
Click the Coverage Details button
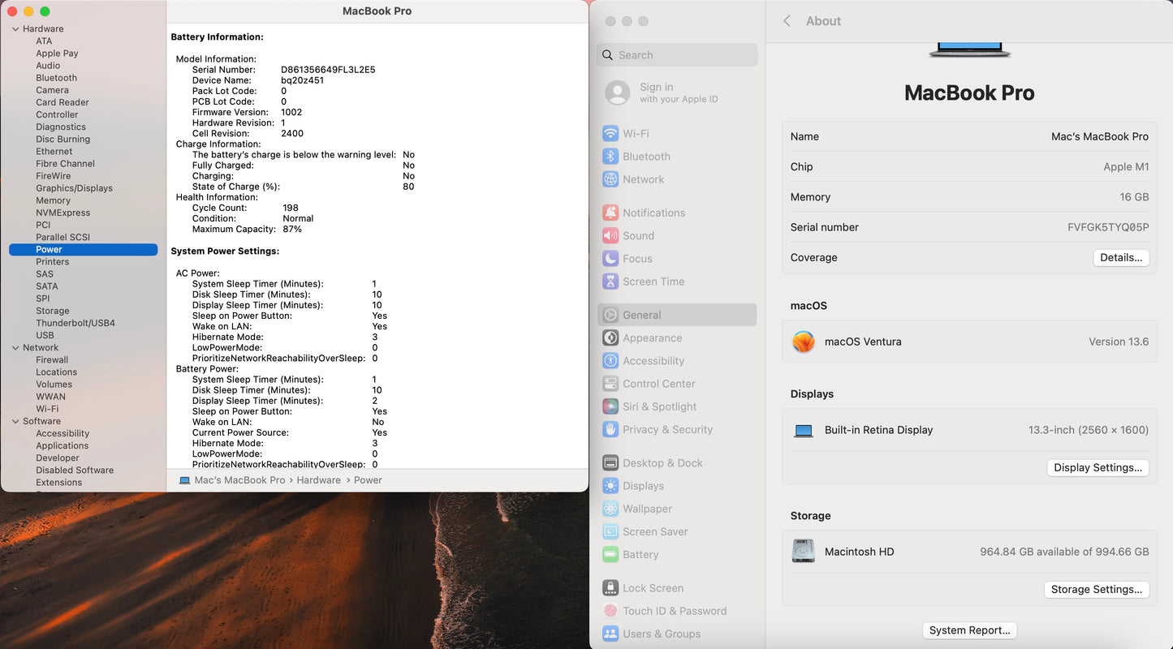point(1120,257)
